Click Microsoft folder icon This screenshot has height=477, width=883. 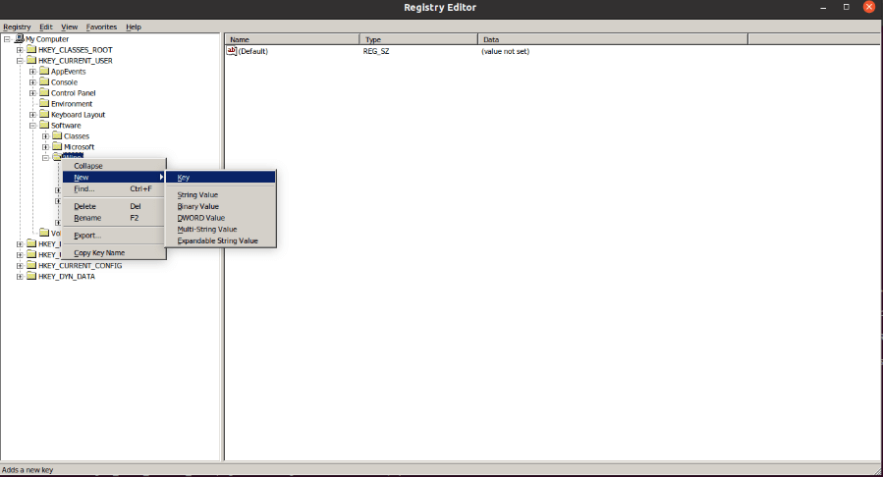57,146
